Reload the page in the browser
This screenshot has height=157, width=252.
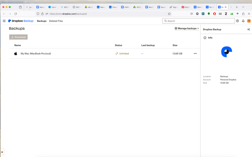(15, 14)
